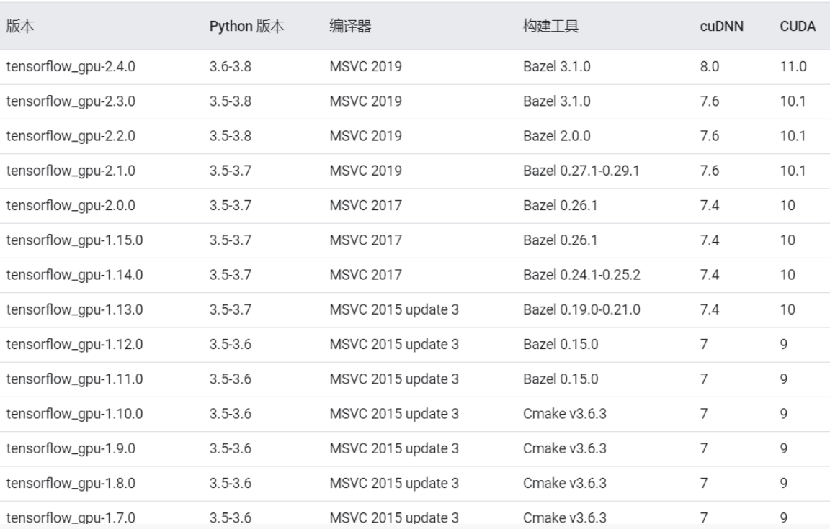Viewport: 830px width, 529px height.
Task: Select cuDNN 7 in the 1.10.0 row
Action: pos(704,414)
